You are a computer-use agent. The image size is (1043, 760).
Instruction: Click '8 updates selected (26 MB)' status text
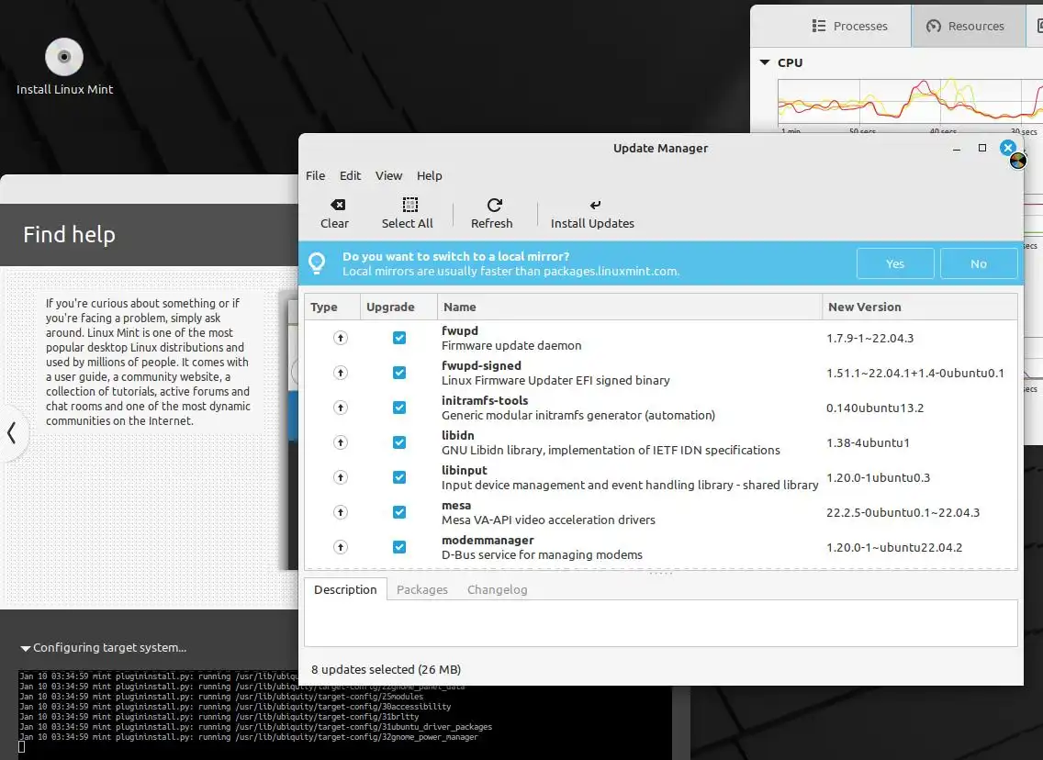coord(386,669)
